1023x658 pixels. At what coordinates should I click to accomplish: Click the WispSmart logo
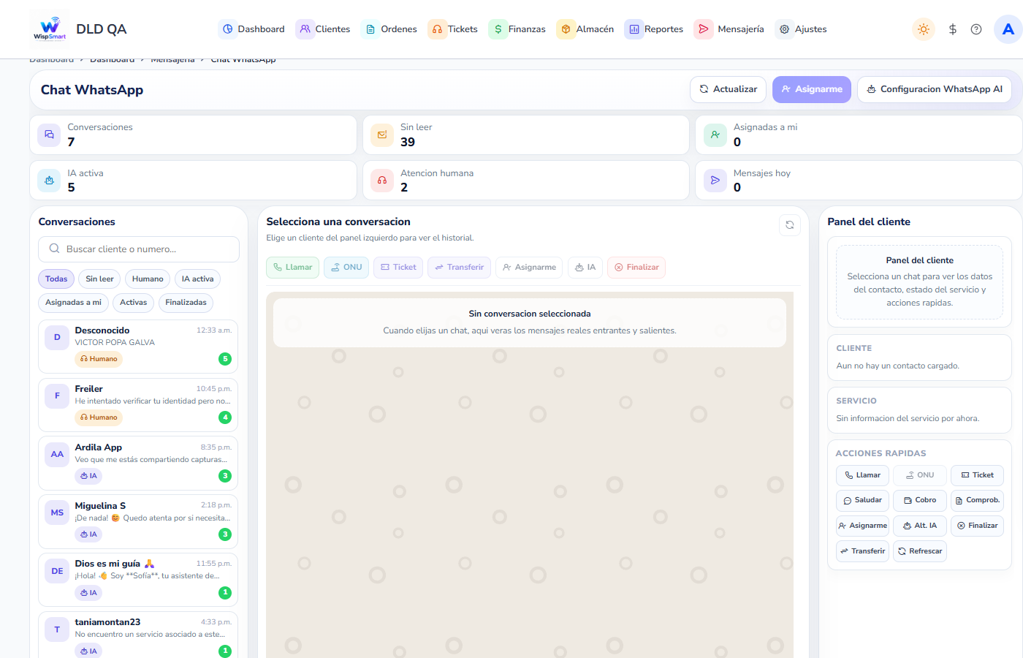[x=50, y=29]
